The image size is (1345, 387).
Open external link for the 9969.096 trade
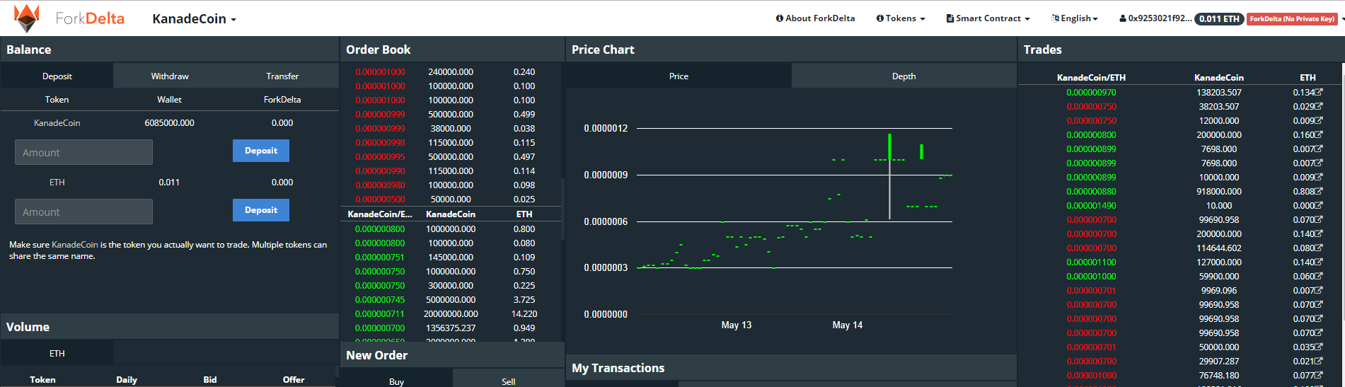click(1319, 290)
